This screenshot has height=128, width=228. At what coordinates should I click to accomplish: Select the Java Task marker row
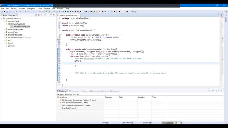pyautogui.click(x=69, y=108)
